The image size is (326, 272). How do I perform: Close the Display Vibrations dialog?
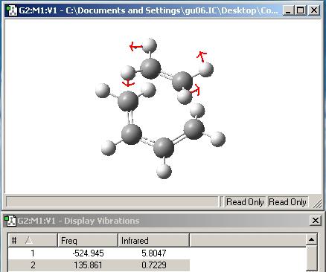[316, 221]
